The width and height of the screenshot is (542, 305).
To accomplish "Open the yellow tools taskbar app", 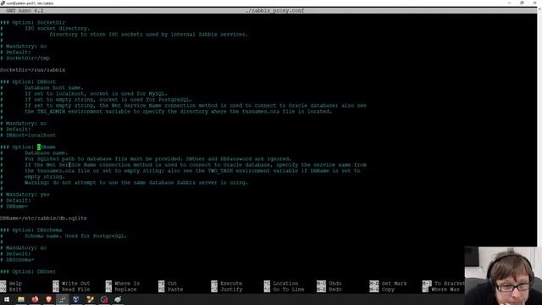I will pos(91,299).
